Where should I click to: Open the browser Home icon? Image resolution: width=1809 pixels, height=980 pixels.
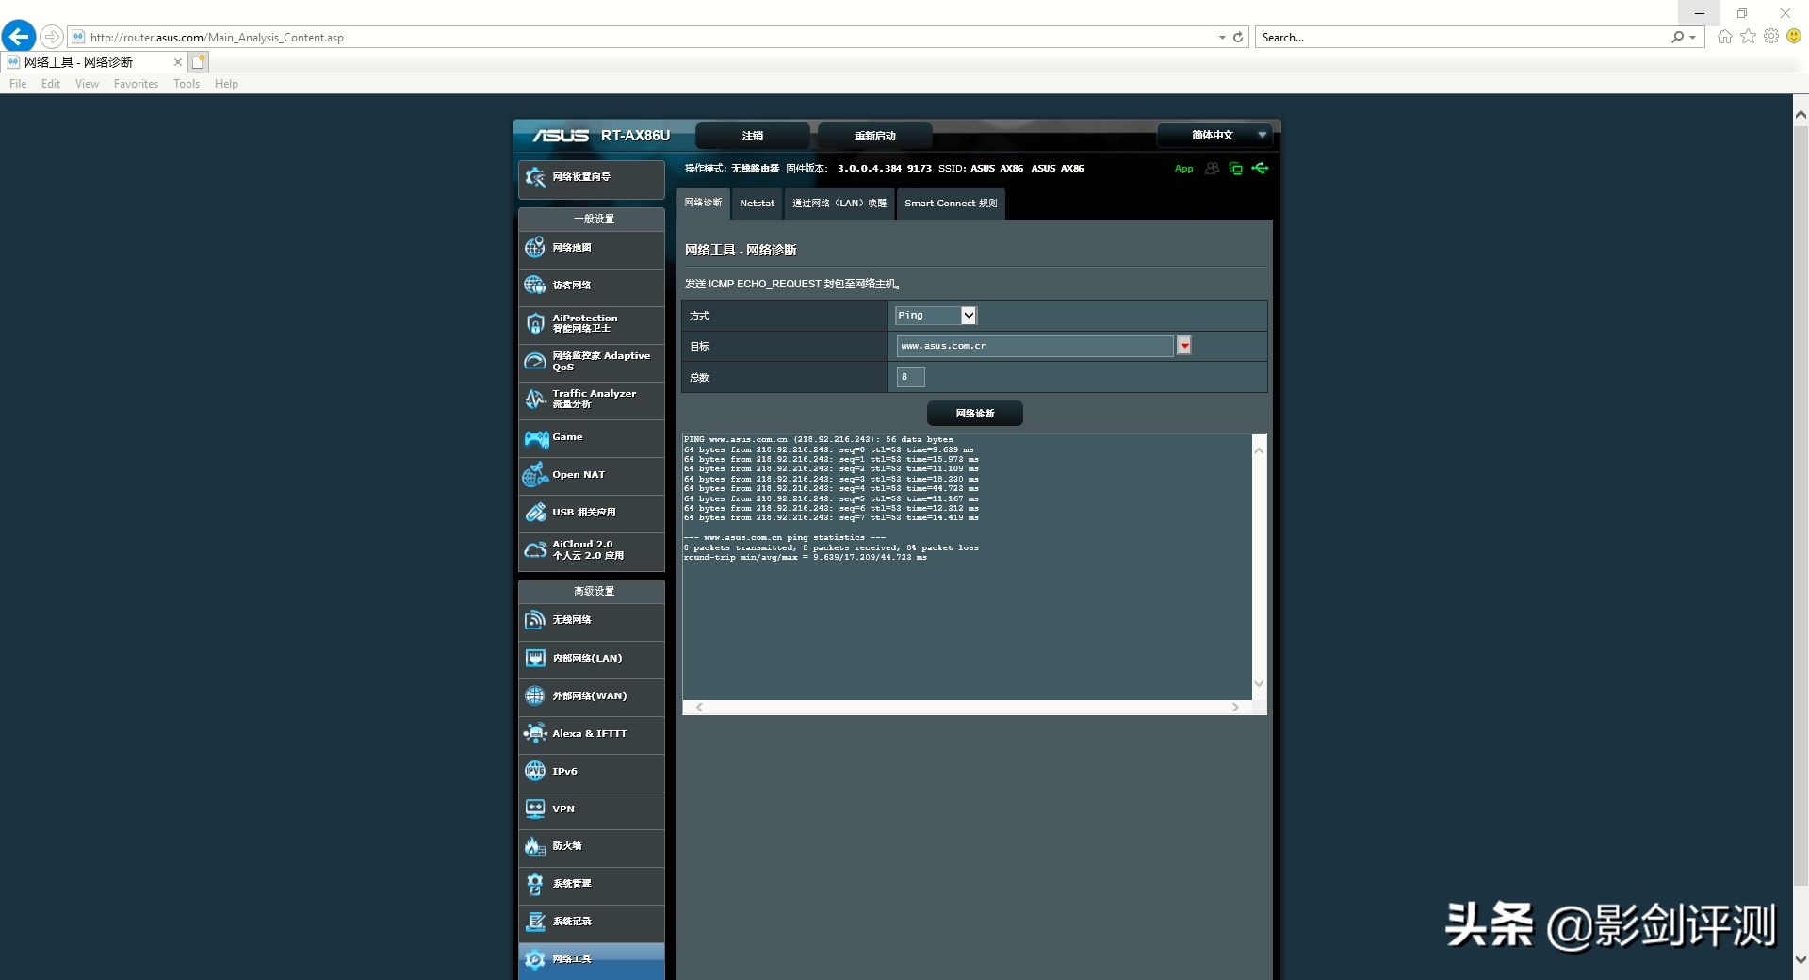pos(1725,37)
